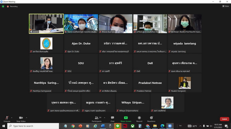Open the Participants panel
The height and width of the screenshot is (129, 231).
(97, 119)
